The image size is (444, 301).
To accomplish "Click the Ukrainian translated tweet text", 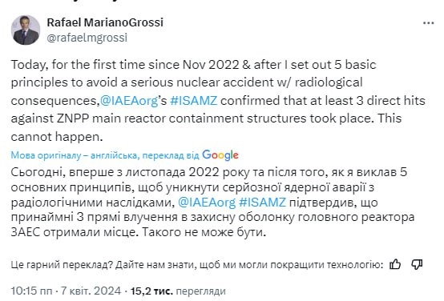I will (x=212, y=203).
